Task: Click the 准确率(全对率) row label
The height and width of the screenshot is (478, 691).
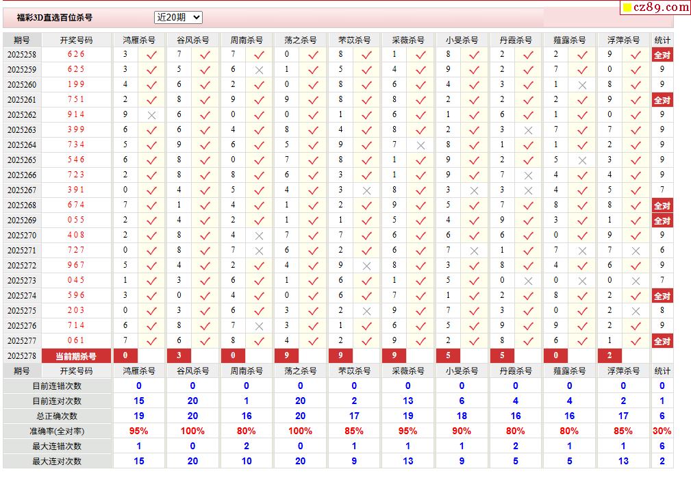Action: [x=57, y=431]
